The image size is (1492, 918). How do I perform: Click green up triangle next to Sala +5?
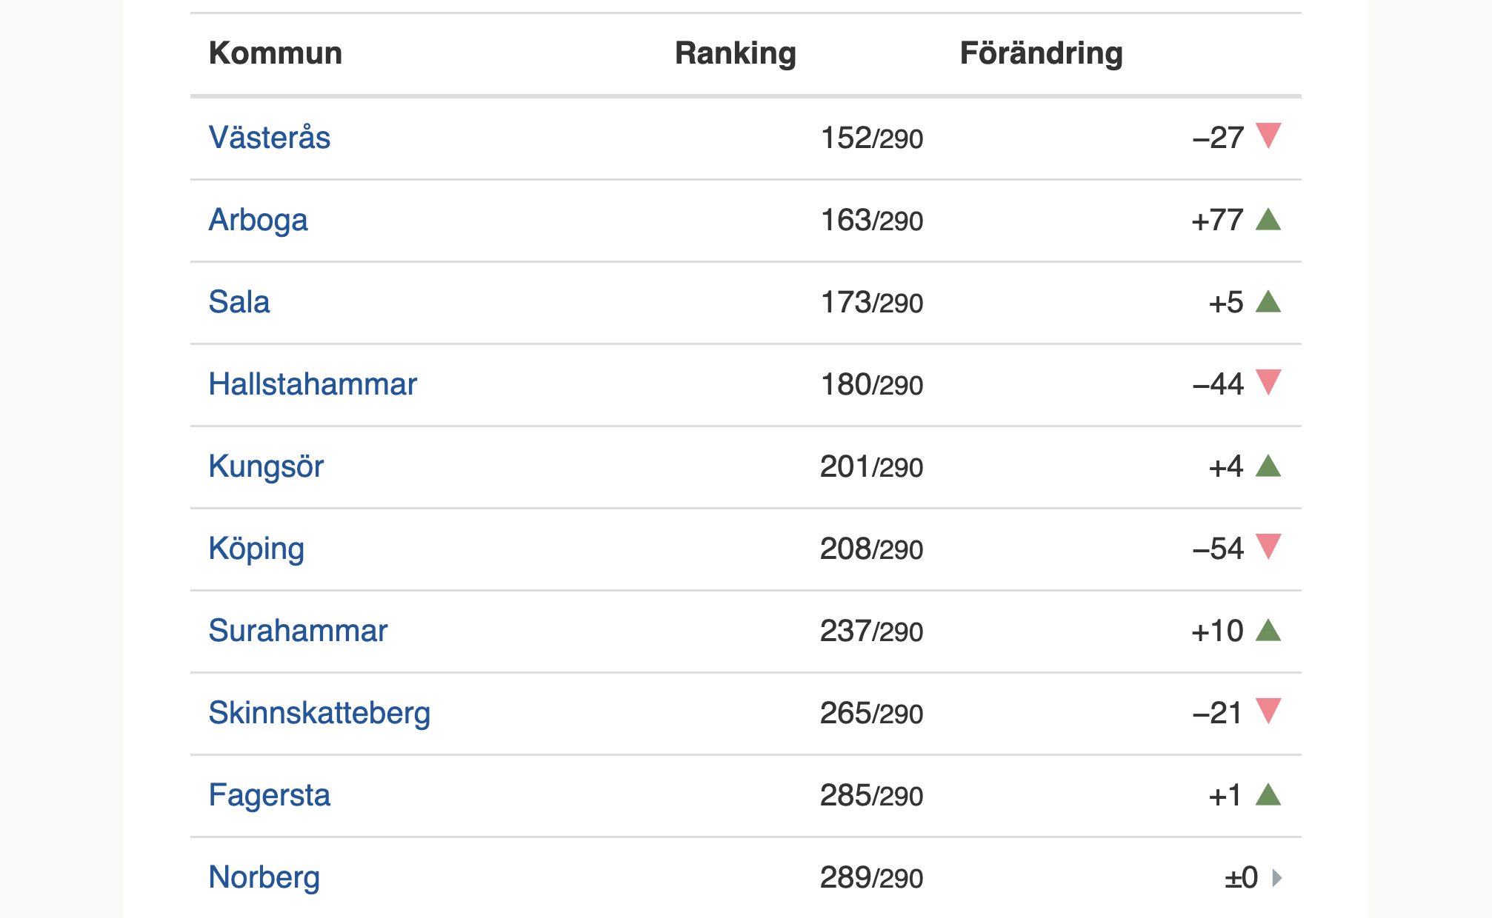pyautogui.click(x=1268, y=302)
